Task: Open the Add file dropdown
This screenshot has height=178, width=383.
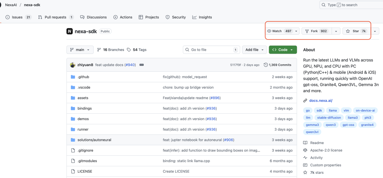Action: pyautogui.click(x=254, y=49)
